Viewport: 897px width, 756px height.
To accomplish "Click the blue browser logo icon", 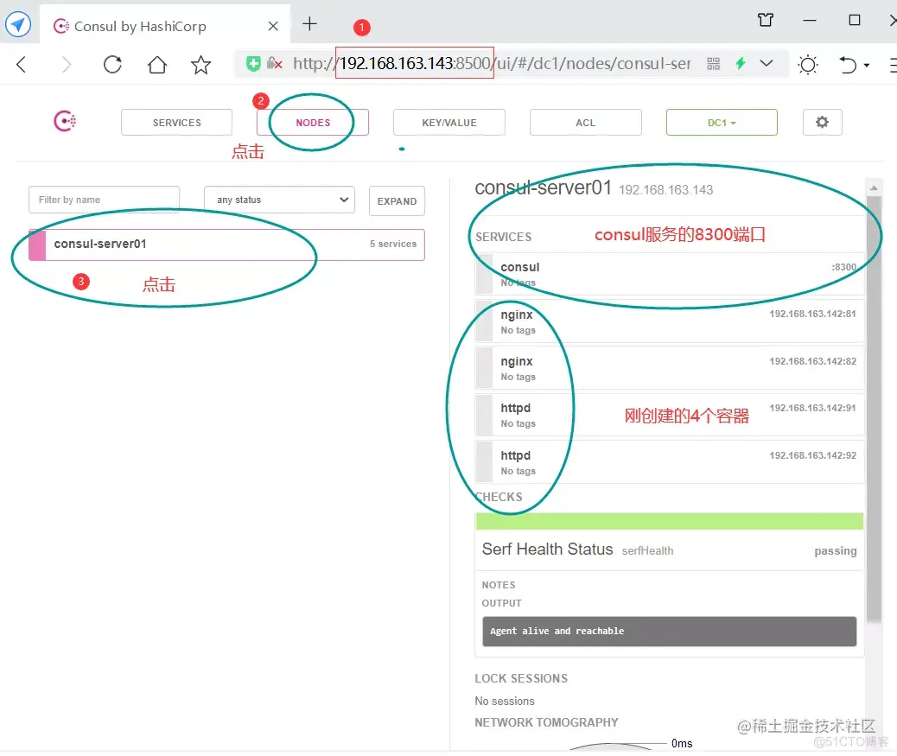I will 18,24.
